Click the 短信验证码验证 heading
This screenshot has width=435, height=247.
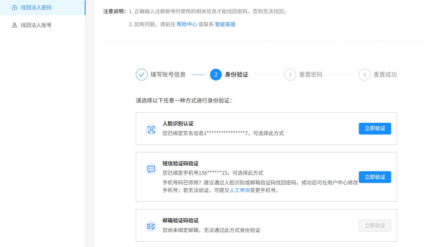pyautogui.click(x=180, y=164)
